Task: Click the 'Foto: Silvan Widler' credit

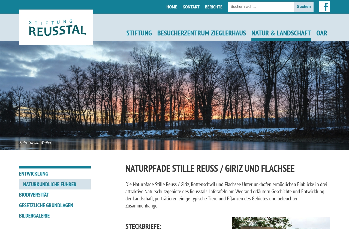Action: pyautogui.click(x=35, y=143)
